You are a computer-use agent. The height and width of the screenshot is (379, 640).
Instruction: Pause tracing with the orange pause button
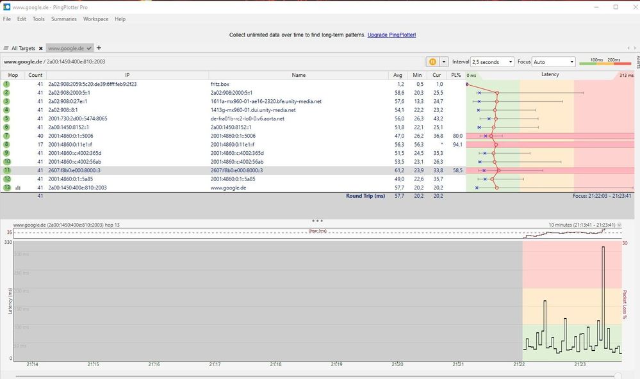[x=432, y=61]
